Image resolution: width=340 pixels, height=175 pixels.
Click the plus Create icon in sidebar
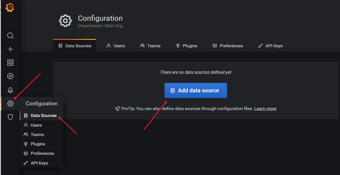click(x=10, y=49)
